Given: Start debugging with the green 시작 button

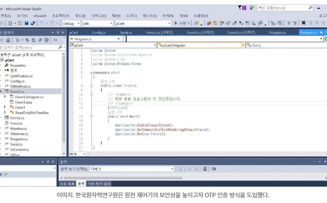Looking at the screenshot, I should (x=180, y=23).
